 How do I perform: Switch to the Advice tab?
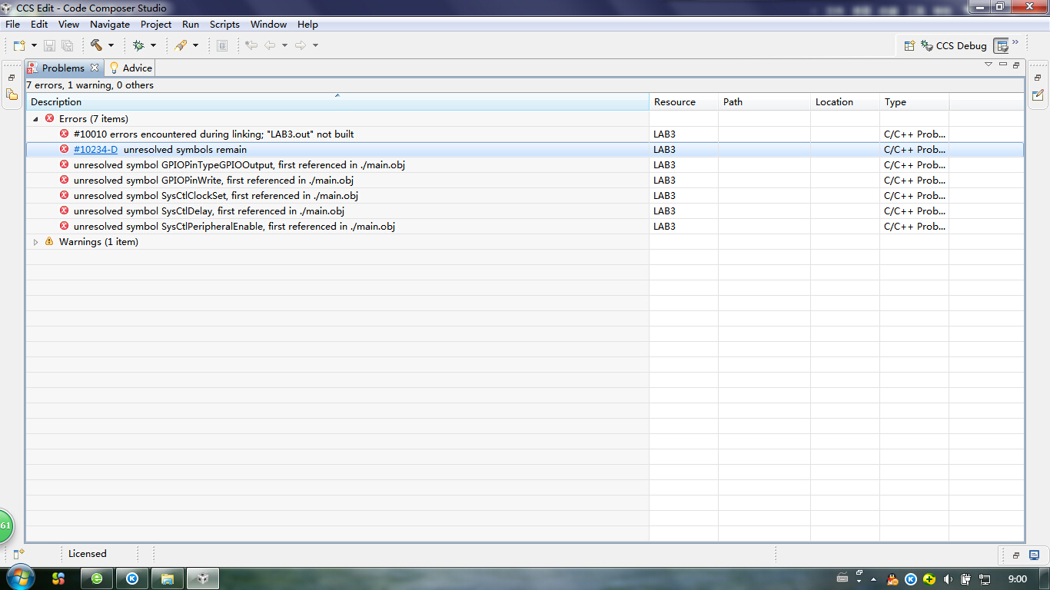click(x=130, y=68)
